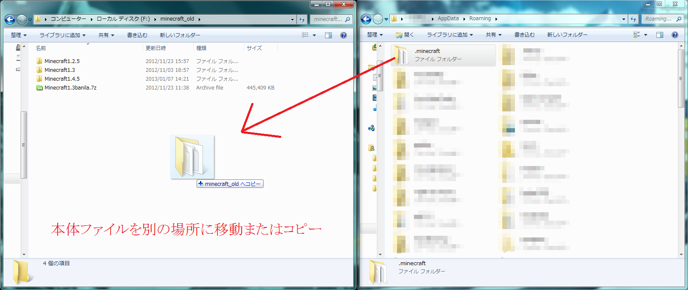Screen dimensions: 688x290
Task: Change view icon in the Roaming window
Action: (x=637, y=35)
